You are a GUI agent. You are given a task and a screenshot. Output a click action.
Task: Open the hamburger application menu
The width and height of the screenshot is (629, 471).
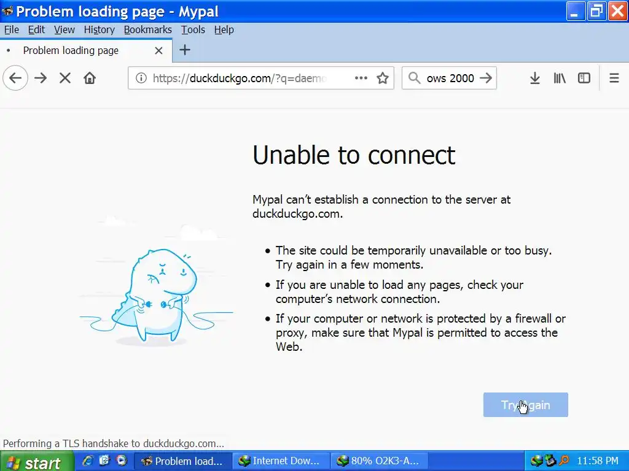pyautogui.click(x=614, y=78)
